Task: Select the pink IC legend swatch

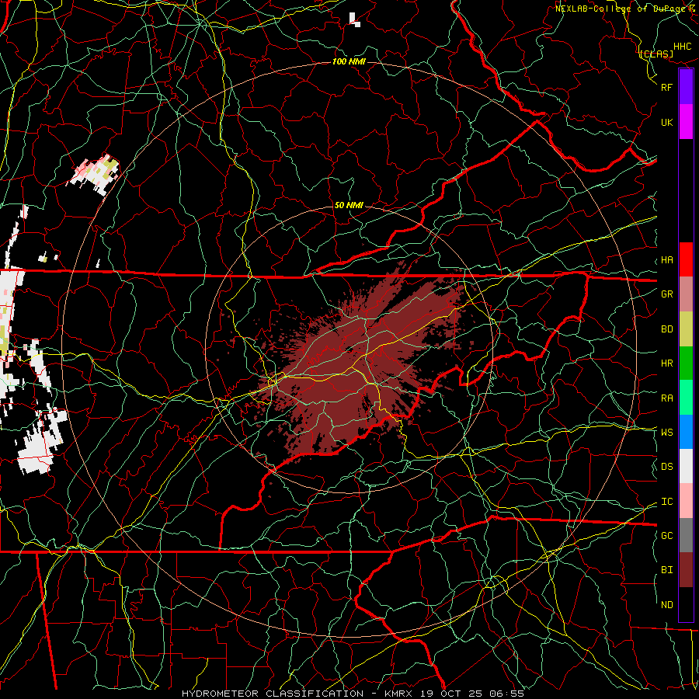Action: [x=686, y=501]
